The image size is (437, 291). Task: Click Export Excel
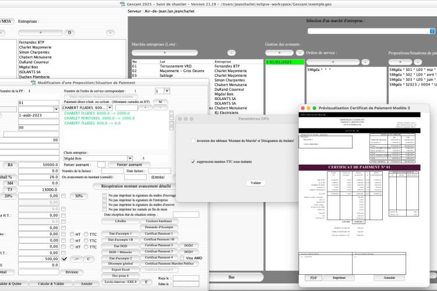click(x=121, y=269)
